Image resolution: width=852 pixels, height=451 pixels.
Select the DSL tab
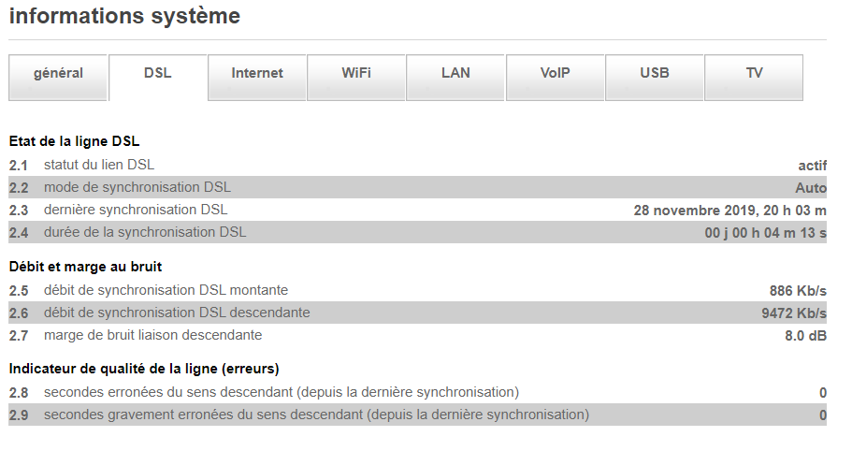[x=158, y=74]
